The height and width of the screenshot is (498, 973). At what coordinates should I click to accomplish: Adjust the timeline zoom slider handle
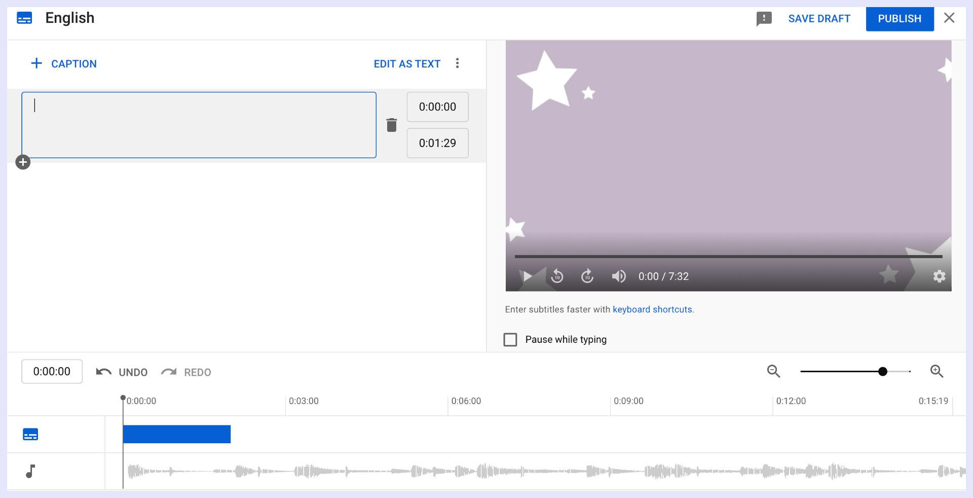[882, 372]
